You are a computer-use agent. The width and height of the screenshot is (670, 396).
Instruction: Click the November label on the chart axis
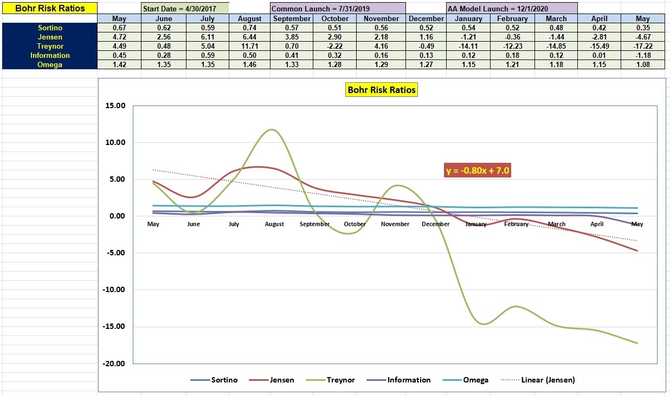395,224
